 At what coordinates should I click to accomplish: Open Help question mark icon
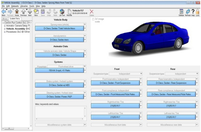(x=193, y=11)
